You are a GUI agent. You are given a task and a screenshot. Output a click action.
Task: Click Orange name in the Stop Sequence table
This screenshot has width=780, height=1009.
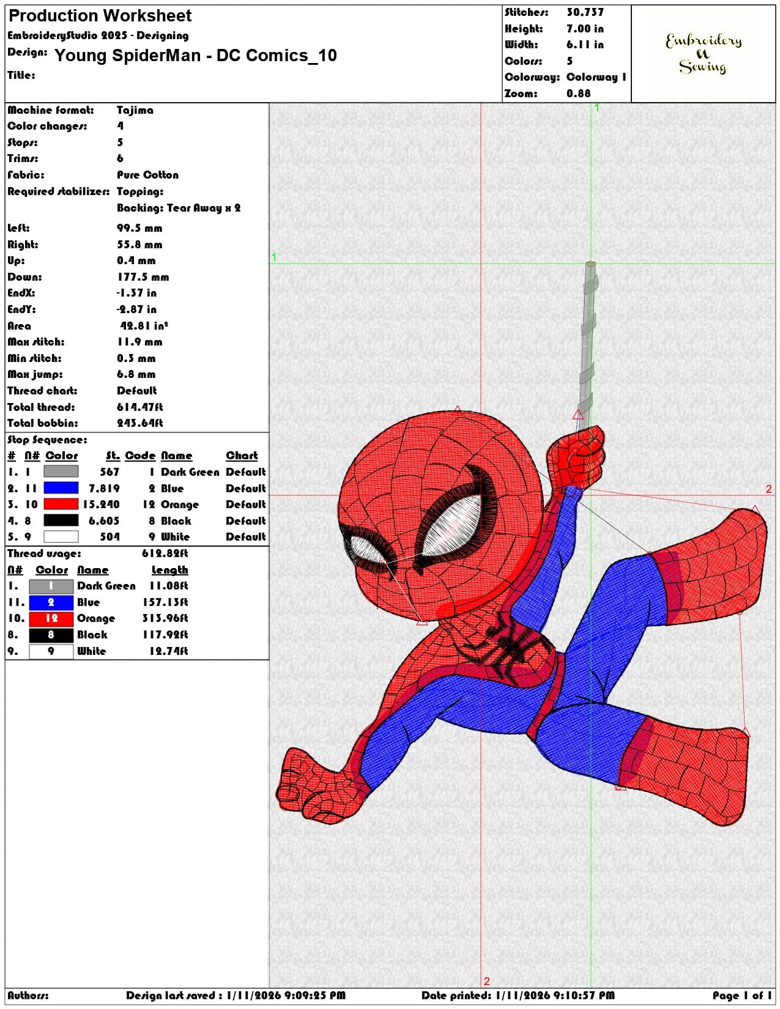point(180,505)
